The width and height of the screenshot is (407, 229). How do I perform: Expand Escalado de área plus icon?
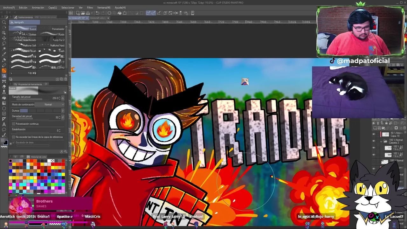click(x=10, y=143)
